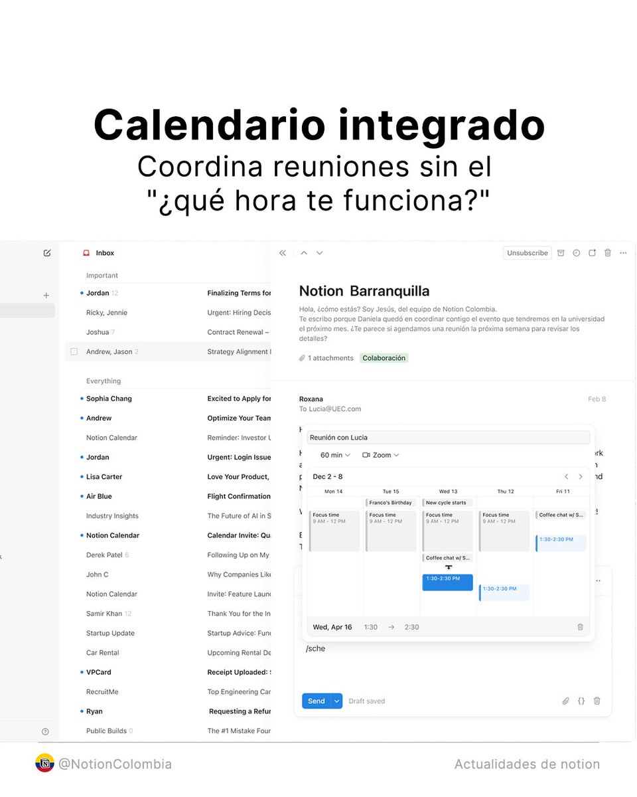637x797 pixels.
Task: Delete the email with the trash icon
Action: [x=607, y=252]
